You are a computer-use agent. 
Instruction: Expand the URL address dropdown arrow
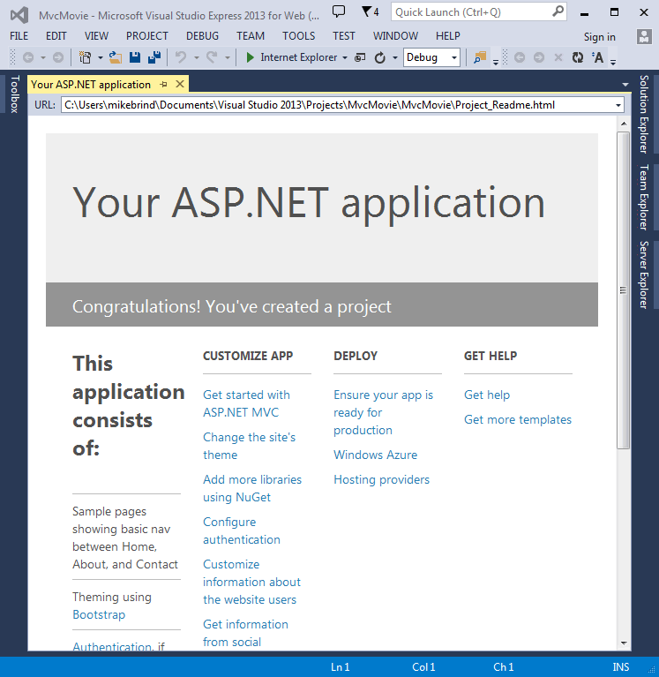click(x=618, y=105)
